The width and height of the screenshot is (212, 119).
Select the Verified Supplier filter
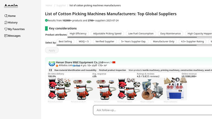pyautogui.click(x=105, y=42)
